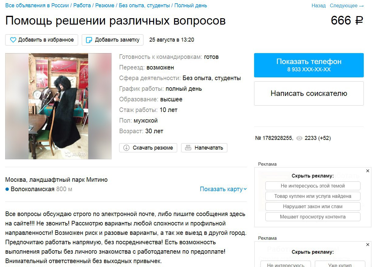Open the Работа breadcrumb

pyautogui.click(x=82, y=5)
